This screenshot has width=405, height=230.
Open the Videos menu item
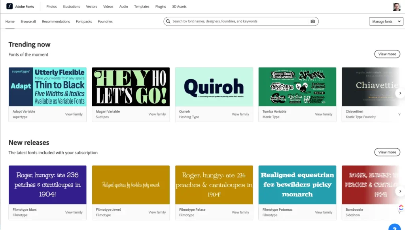click(108, 6)
